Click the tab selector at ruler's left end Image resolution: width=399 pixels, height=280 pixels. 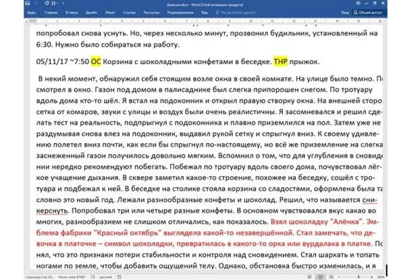pyautogui.click(x=26, y=22)
